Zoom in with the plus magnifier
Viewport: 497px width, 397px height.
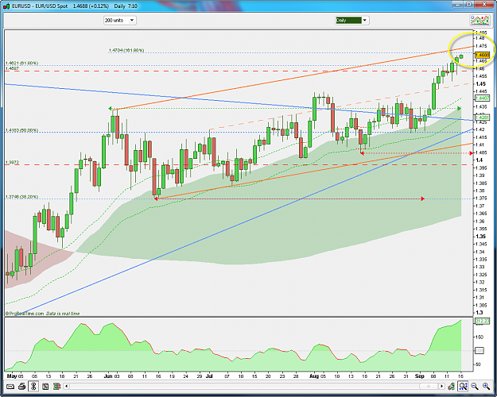click(x=486, y=386)
